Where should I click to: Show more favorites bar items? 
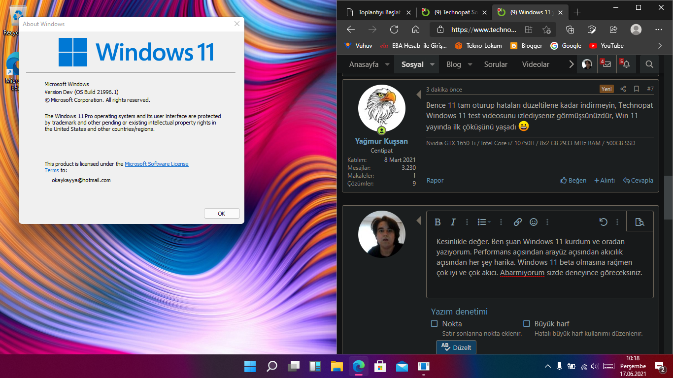(660, 46)
